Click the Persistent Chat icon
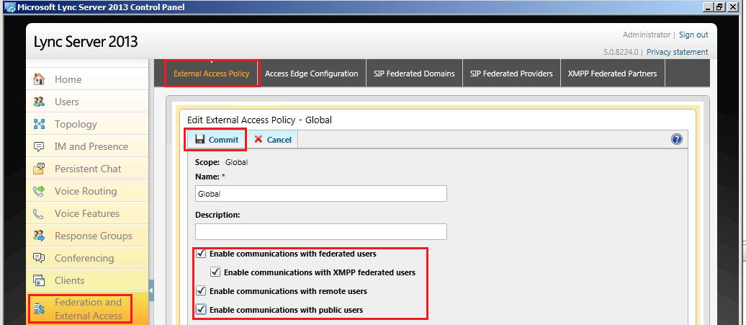The width and height of the screenshot is (746, 325). click(39, 169)
